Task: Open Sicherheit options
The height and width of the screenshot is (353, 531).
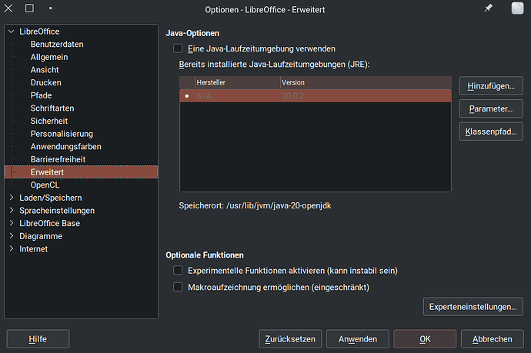Action: 49,121
